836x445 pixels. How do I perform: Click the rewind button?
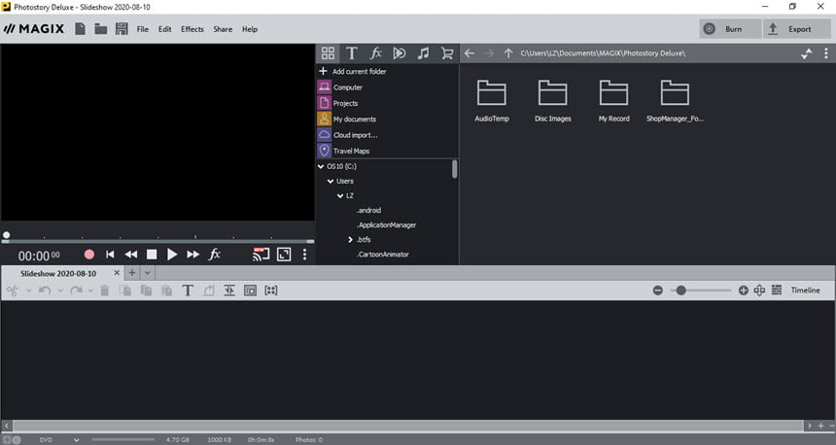pyautogui.click(x=130, y=255)
